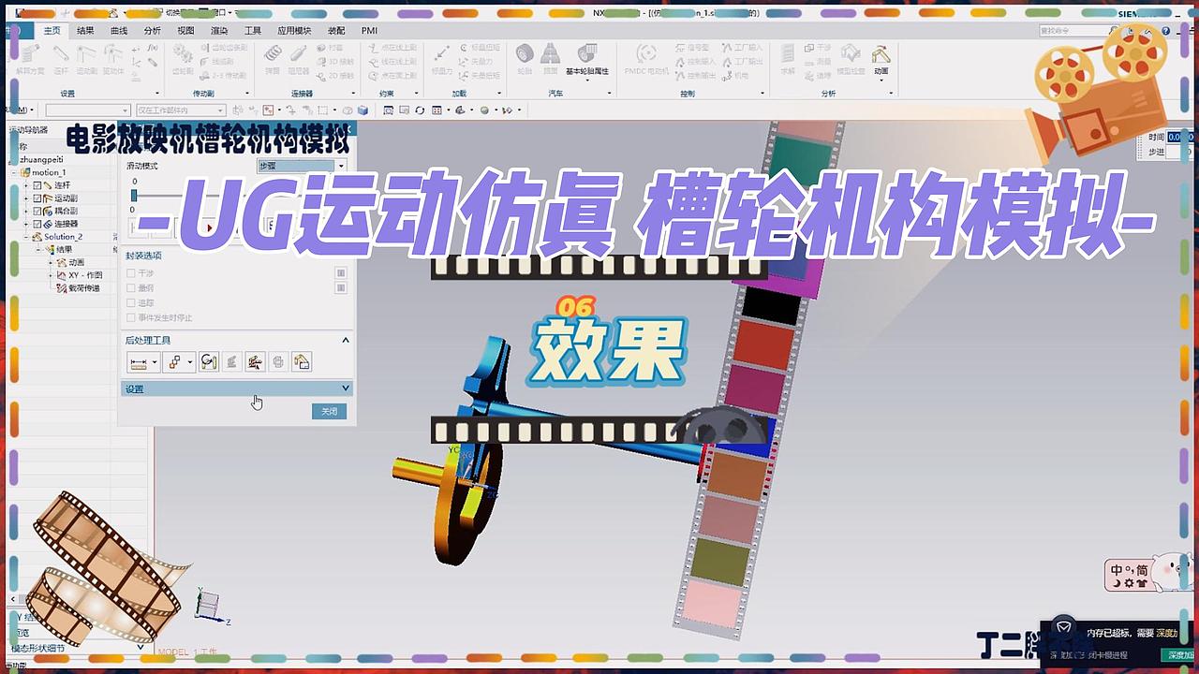This screenshot has height=674, width=1199.
Task: Select the 动画 item in navigator tree
Action: click(x=76, y=263)
